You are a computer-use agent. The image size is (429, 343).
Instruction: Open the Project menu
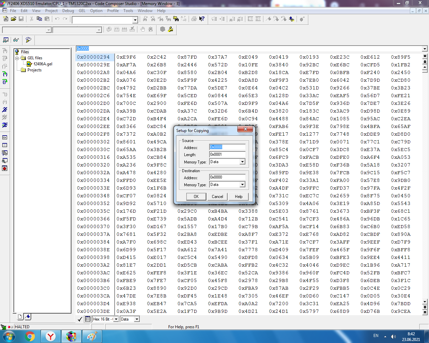click(x=52, y=11)
